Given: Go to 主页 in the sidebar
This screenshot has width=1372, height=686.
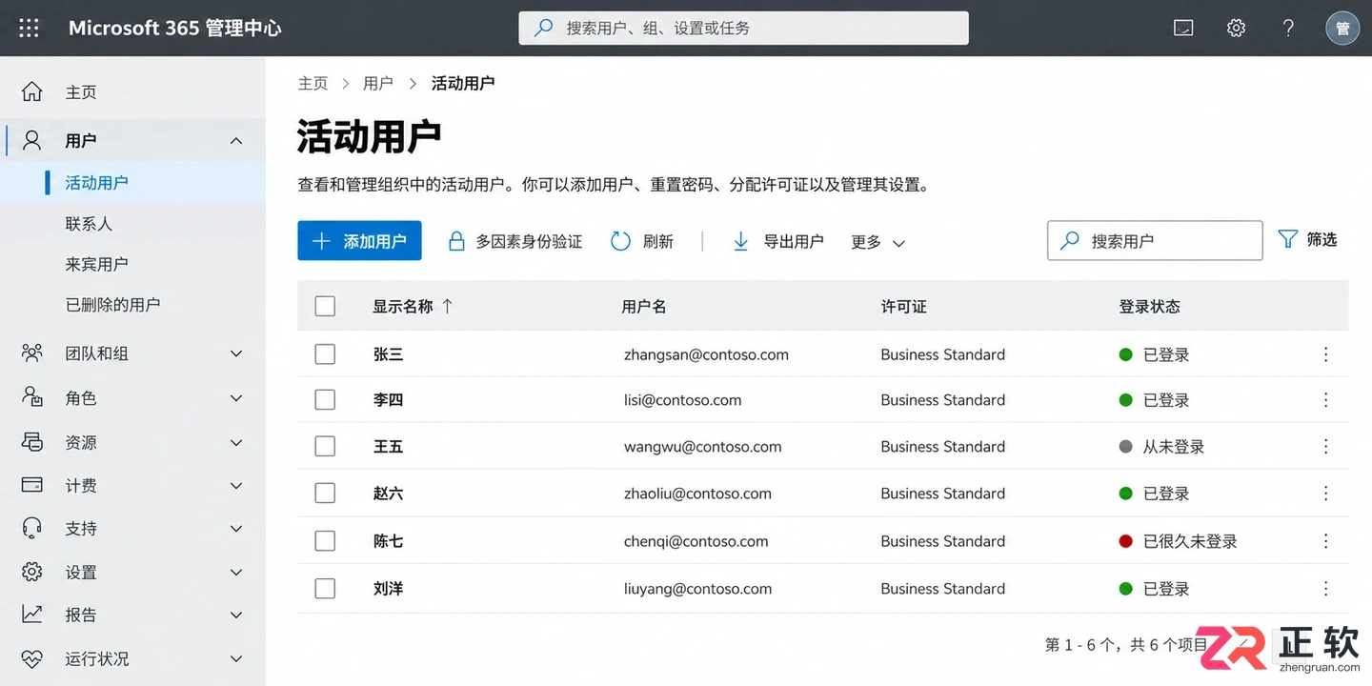Looking at the screenshot, I should [x=81, y=92].
